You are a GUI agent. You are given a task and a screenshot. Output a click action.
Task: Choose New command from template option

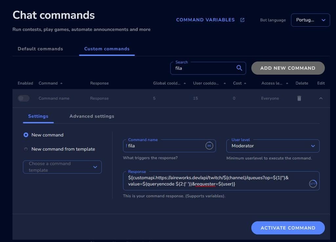26,149
